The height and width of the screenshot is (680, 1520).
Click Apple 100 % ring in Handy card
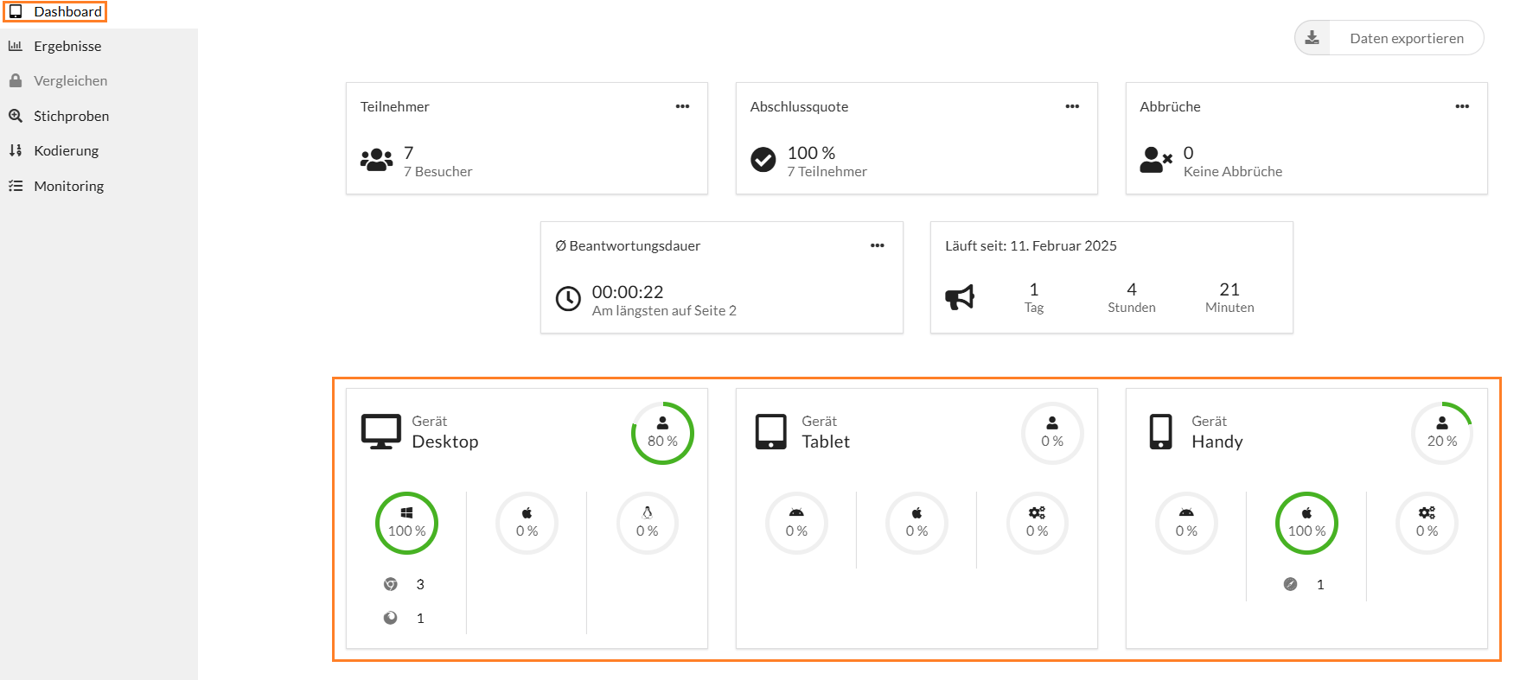1306,523
